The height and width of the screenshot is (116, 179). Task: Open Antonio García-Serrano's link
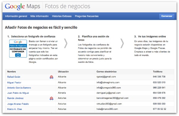19,88
